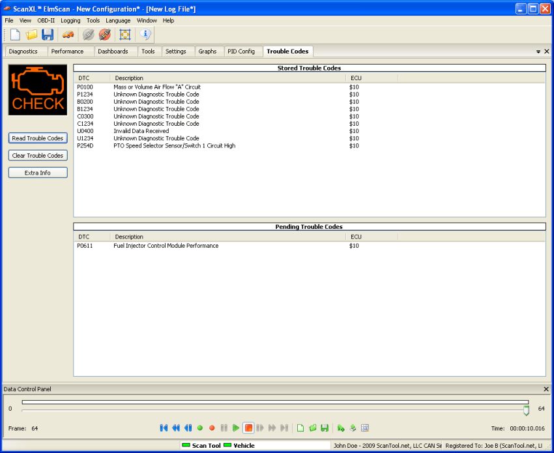This screenshot has height=453, width=554.
Task: Save the configuration using the diskette icon
Action: (x=47, y=35)
